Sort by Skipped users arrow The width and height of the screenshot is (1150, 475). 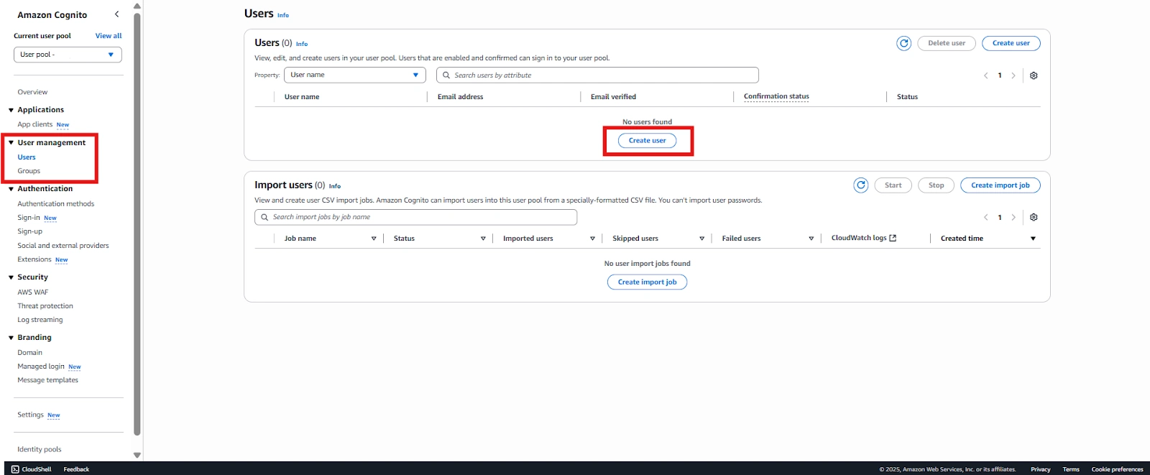(x=701, y=239)
